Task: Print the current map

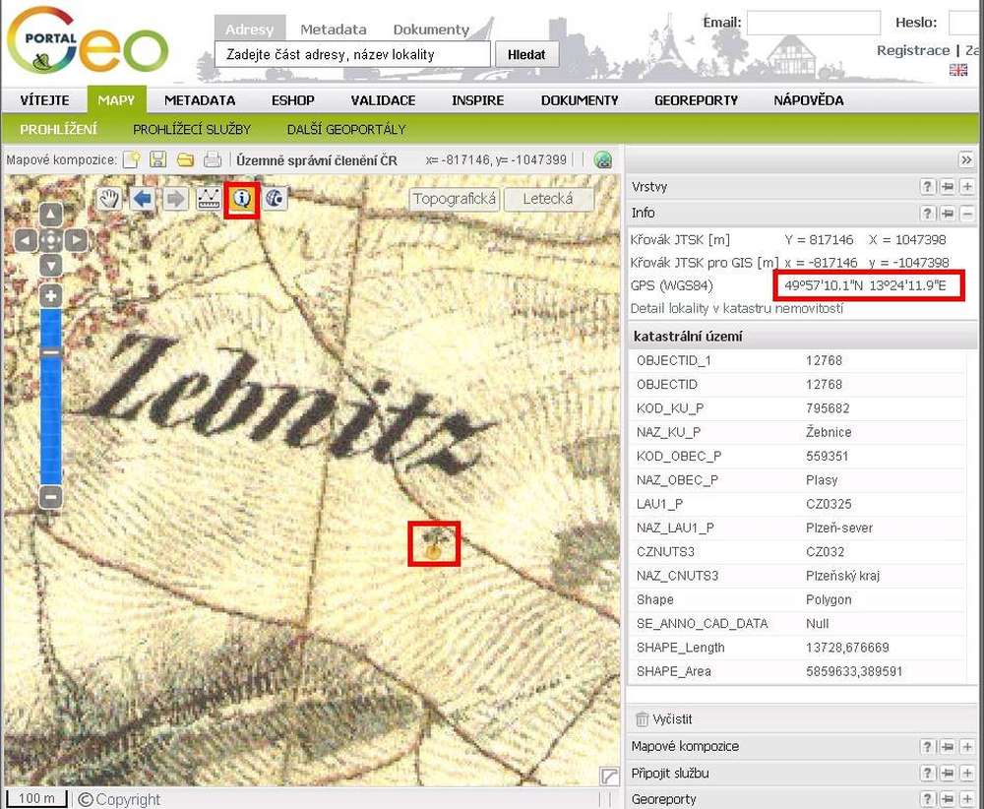Action: [x=212, y=159]
